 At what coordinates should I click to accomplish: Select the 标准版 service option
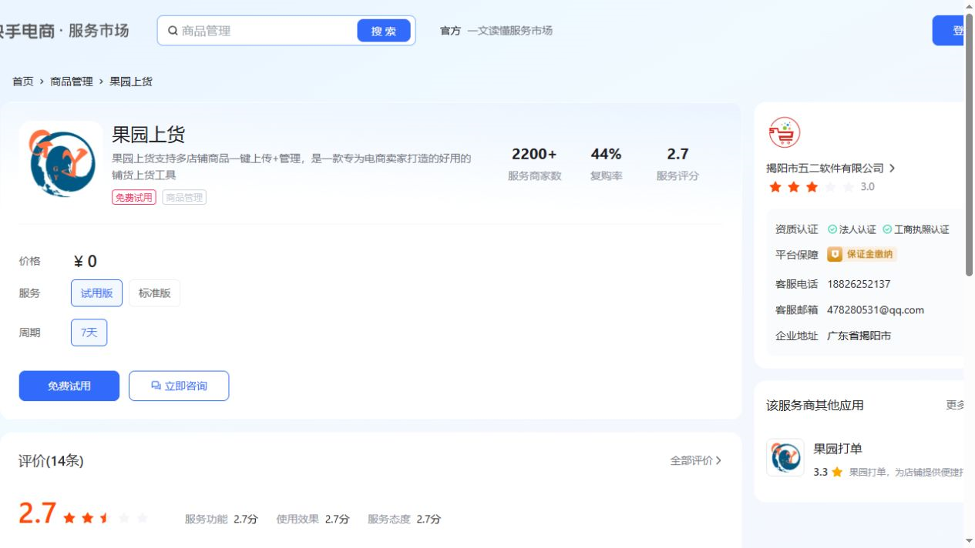[x=154, y=293]
